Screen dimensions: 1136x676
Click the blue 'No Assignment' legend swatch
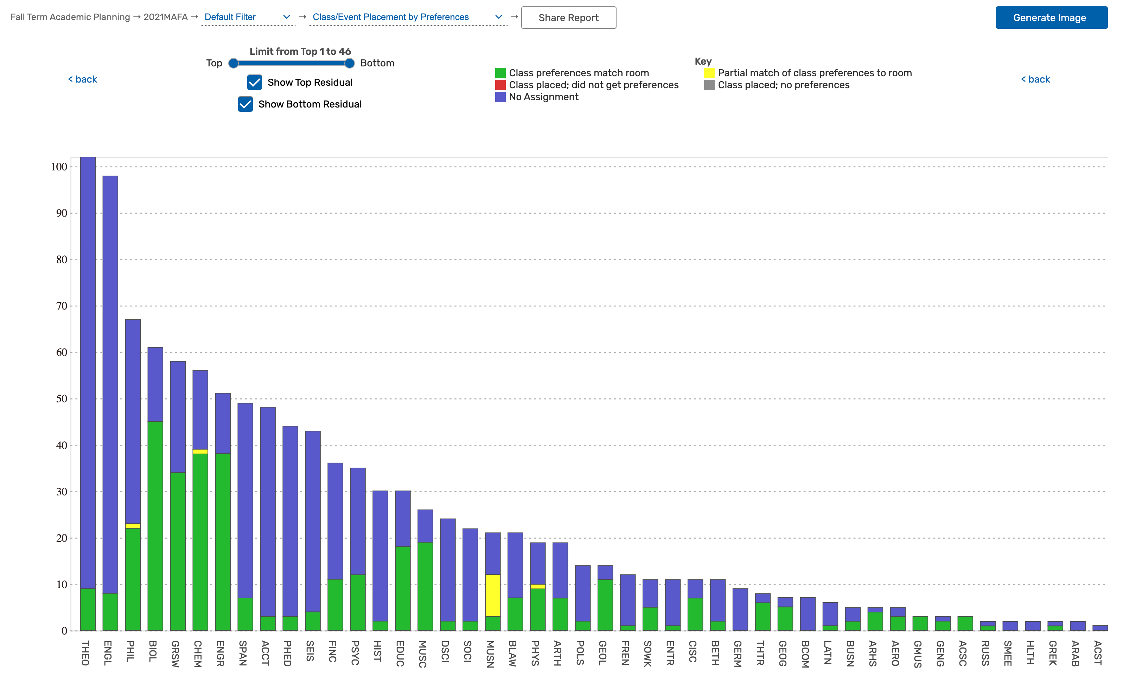500,97
